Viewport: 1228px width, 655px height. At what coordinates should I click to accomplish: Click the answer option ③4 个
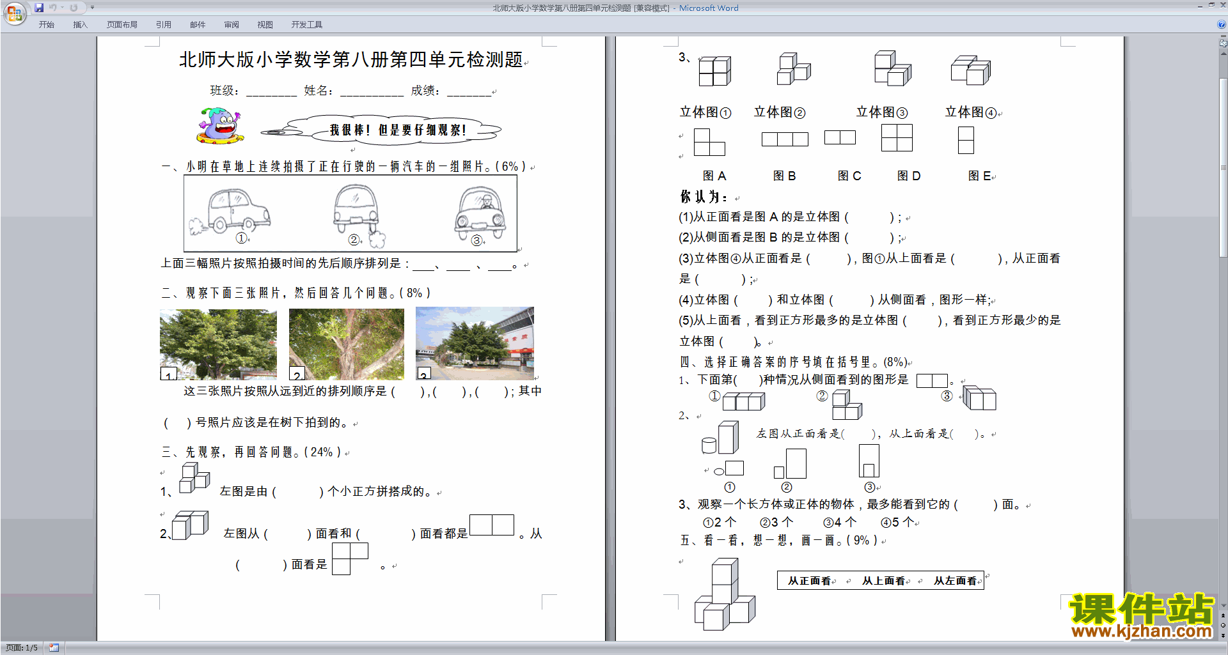pyautogui.click(x=840, y=522)
